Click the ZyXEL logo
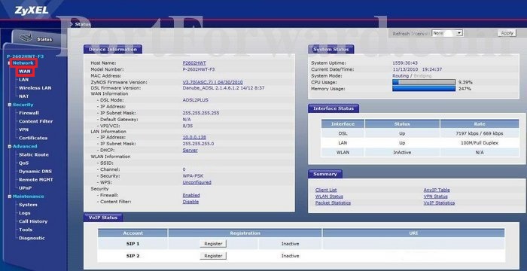The width and height of the screenshot is (527, 271). (32, 11)
